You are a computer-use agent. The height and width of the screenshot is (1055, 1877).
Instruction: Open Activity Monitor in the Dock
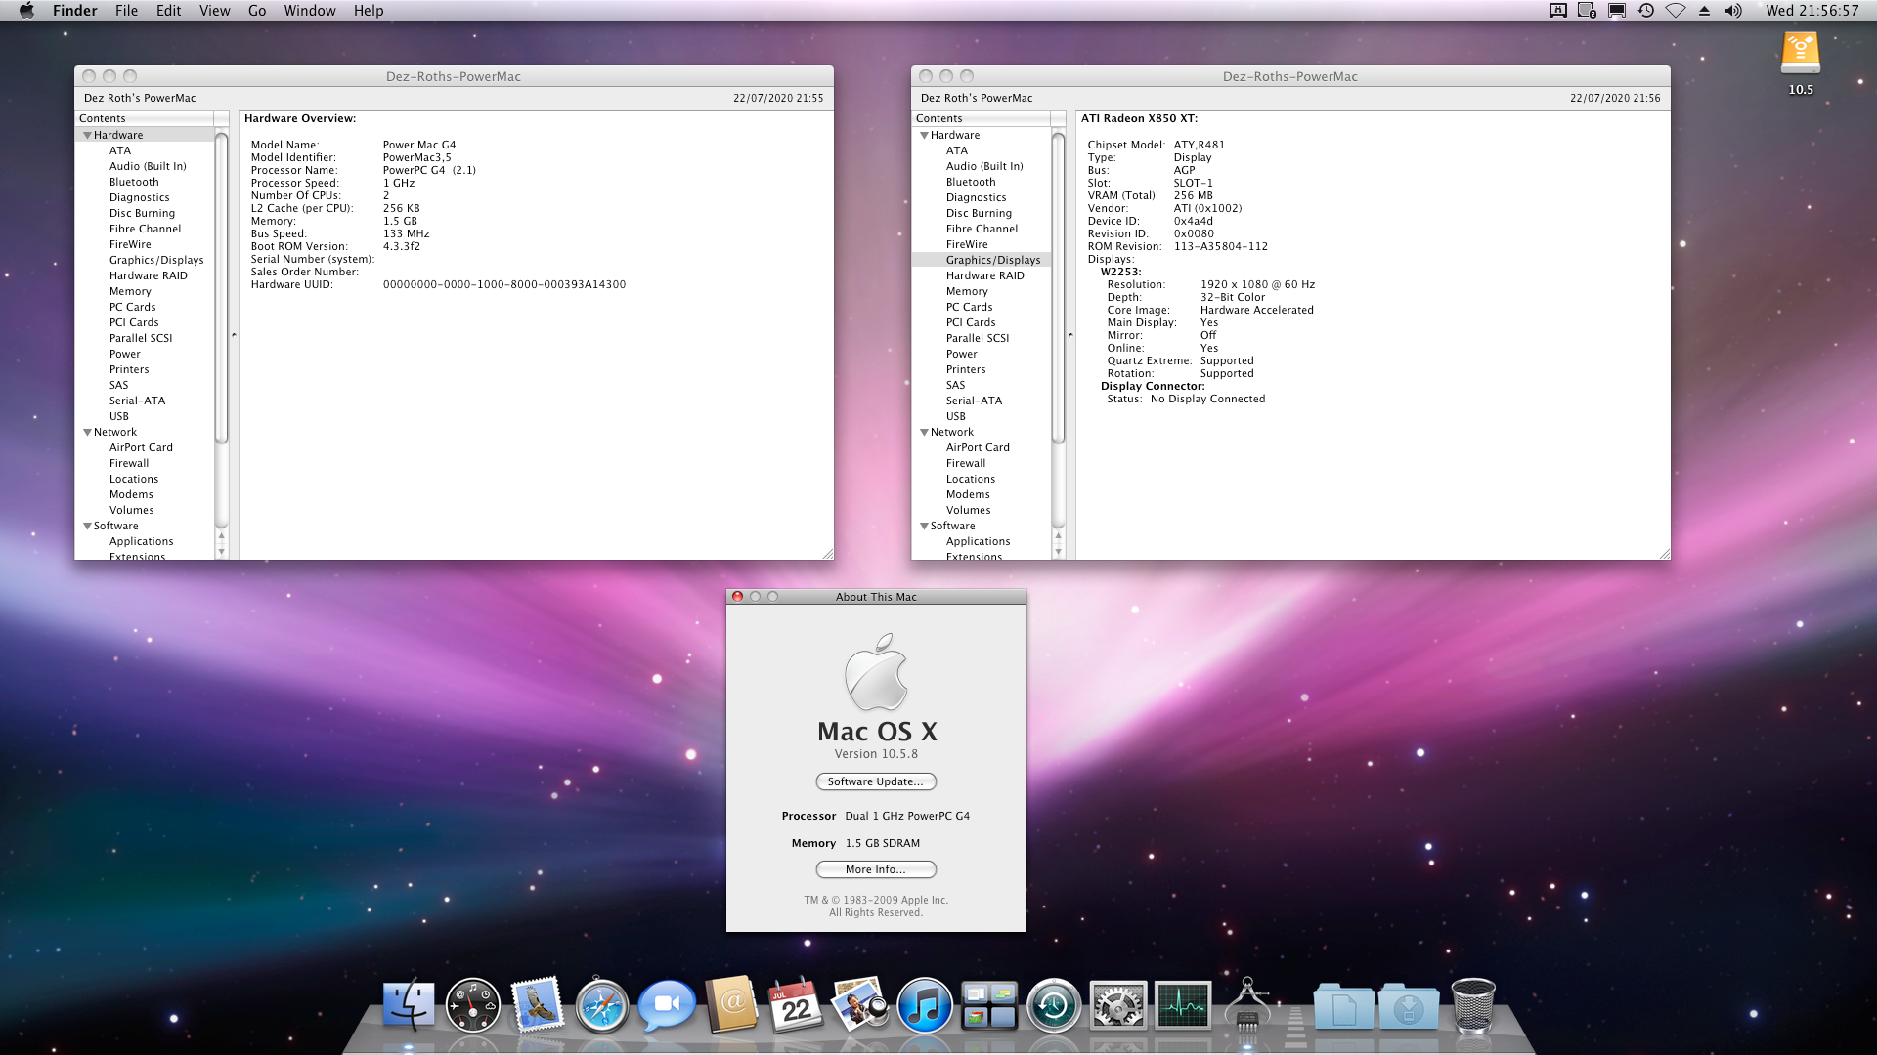coord(1182,1005)
